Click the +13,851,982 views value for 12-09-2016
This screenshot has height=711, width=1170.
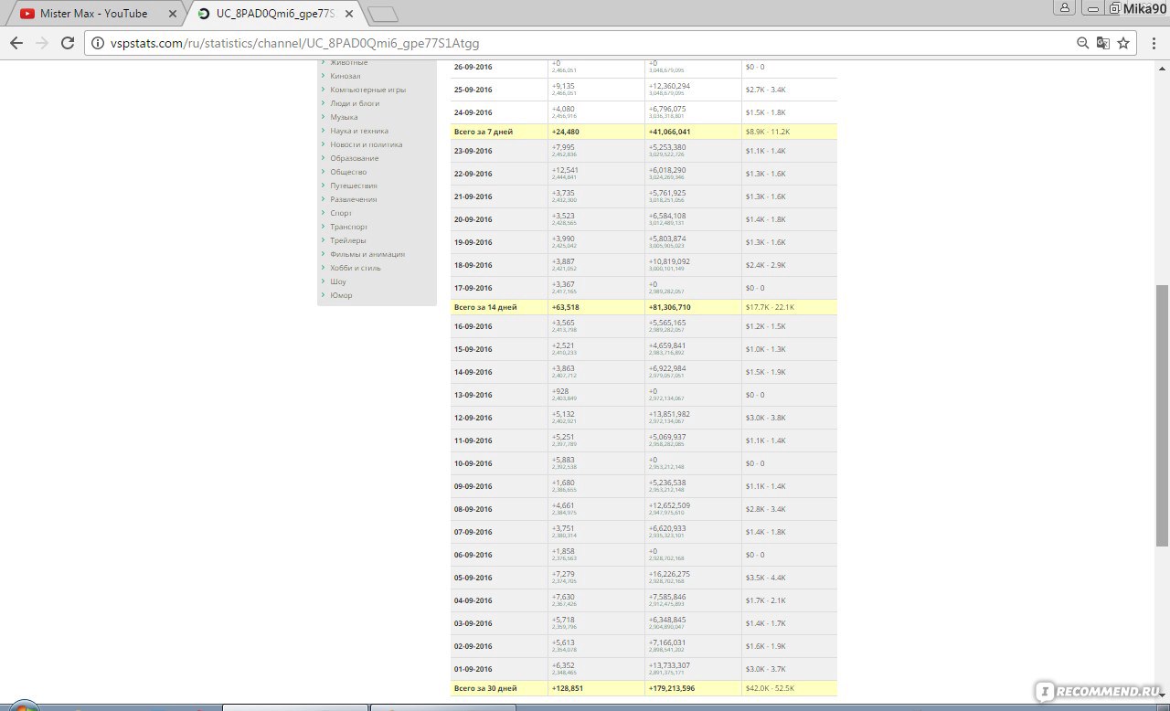669,414
